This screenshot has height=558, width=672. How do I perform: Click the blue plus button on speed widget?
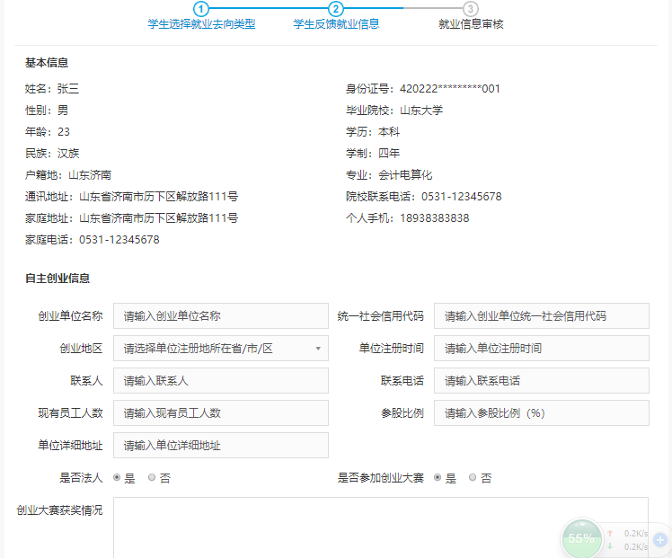pos(660,540)
